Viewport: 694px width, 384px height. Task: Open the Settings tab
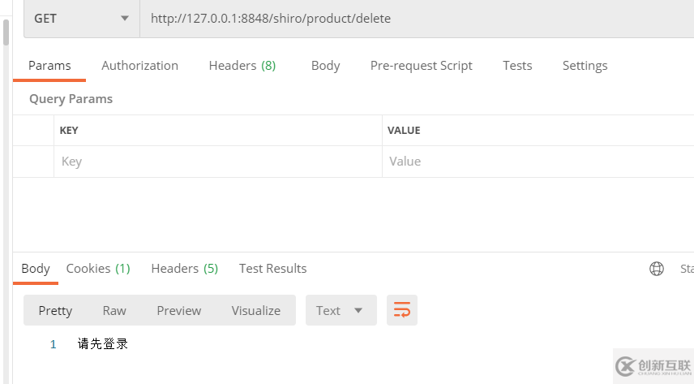pyautogui.click(x=585, y=66)
